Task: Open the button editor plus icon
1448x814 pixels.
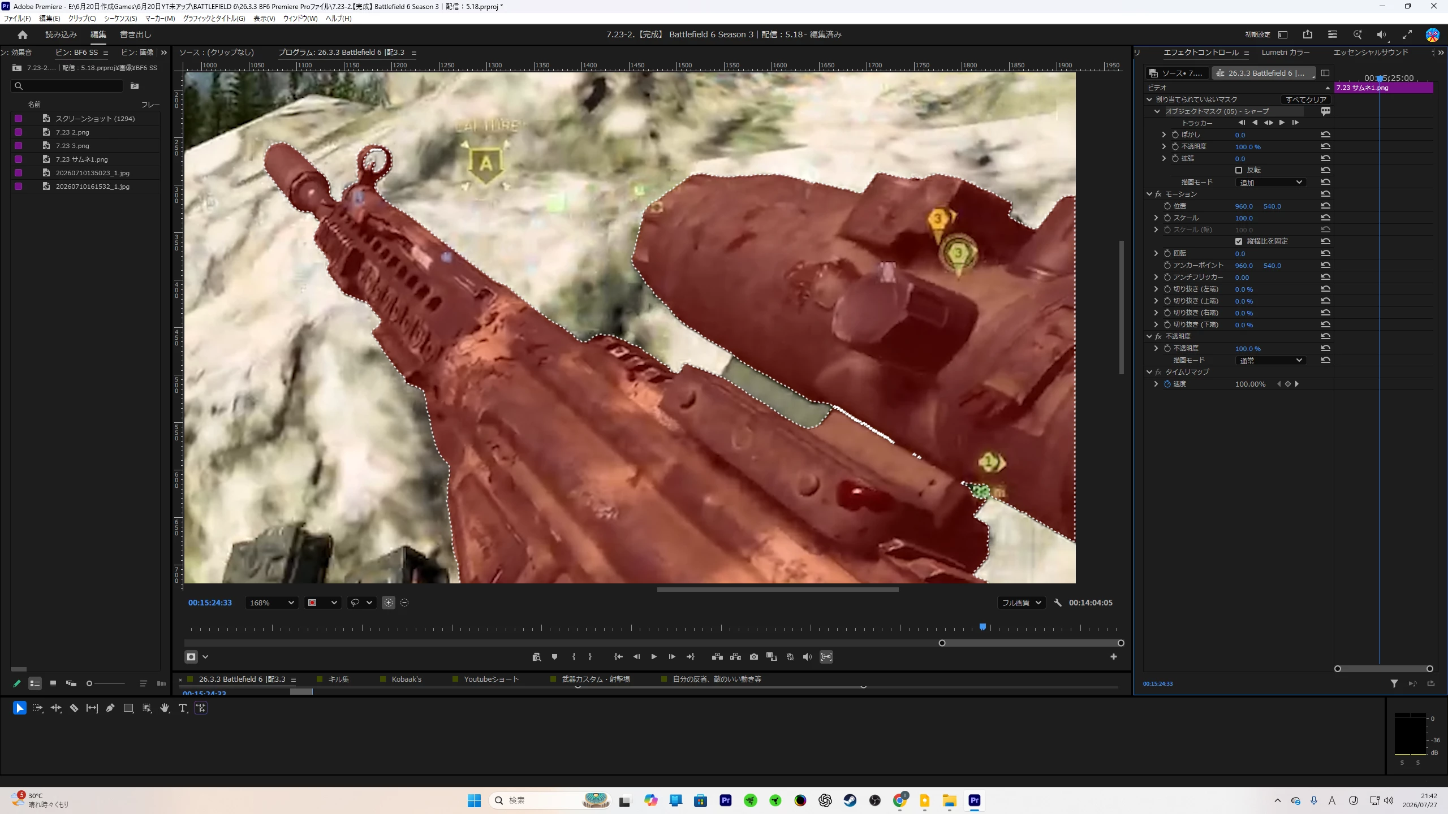Action: [1114, 657]
